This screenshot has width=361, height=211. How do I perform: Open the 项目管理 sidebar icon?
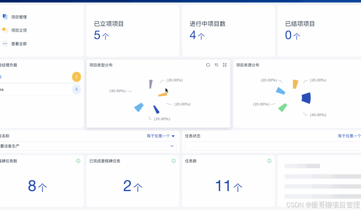click(5, 17)
